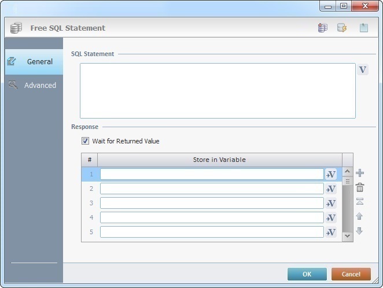Choose variable for row 5

[330, 232]
